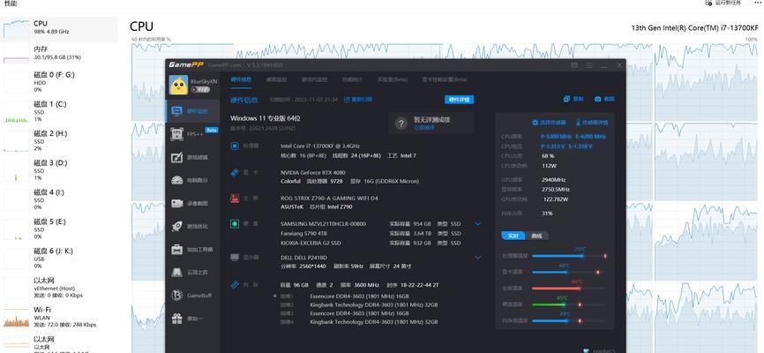
Task: Click the screenshot camera icon in GamePP
Action: click(598, 99)
